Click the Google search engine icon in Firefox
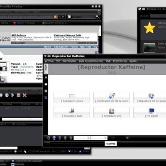The height and width of the screenshot is (166, 166). pyautogui.click(x=69, y=17)
